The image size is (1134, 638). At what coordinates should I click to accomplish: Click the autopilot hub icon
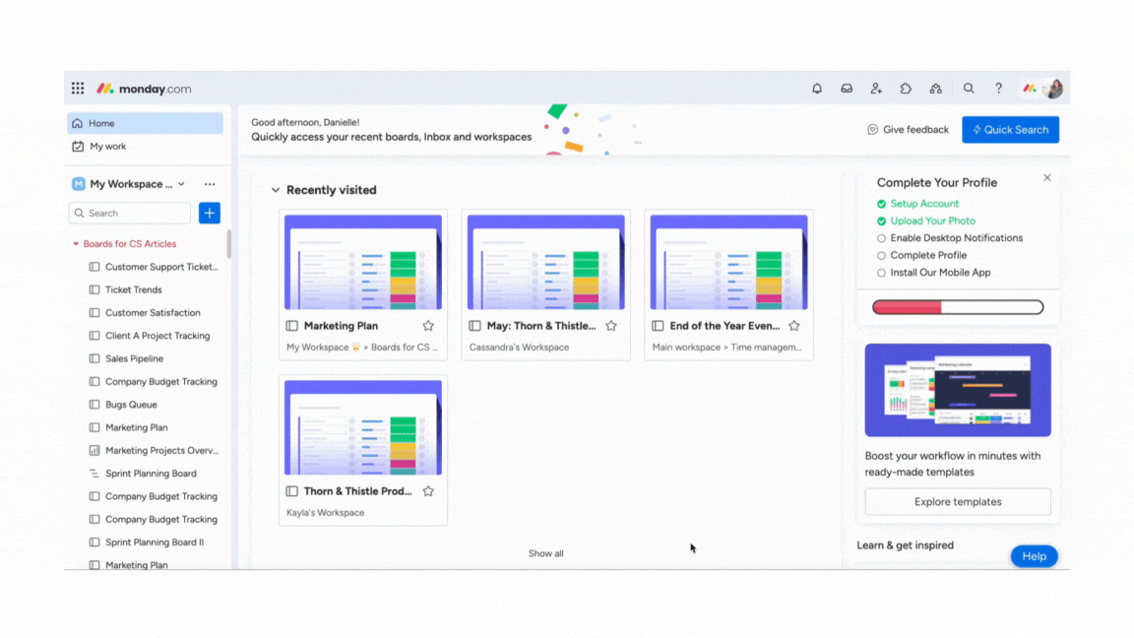click(935, 89)
